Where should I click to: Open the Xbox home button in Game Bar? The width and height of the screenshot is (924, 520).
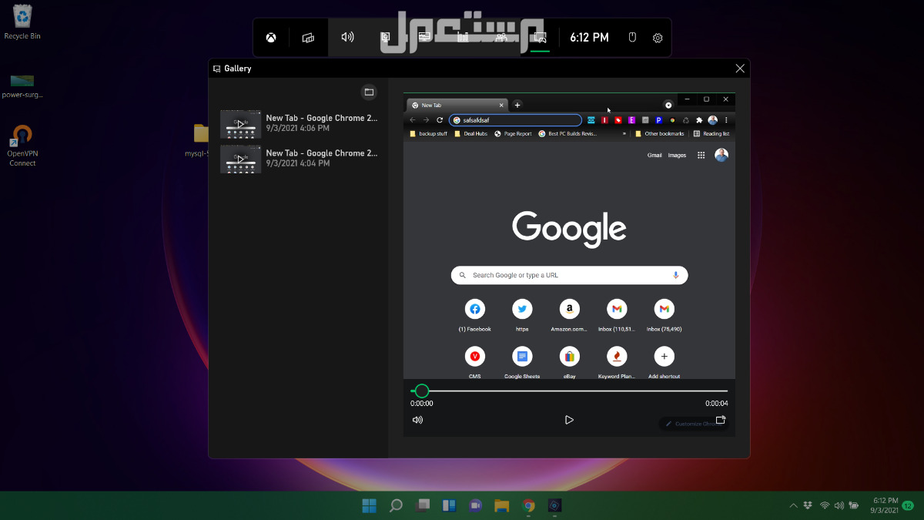tap(271, 38)
